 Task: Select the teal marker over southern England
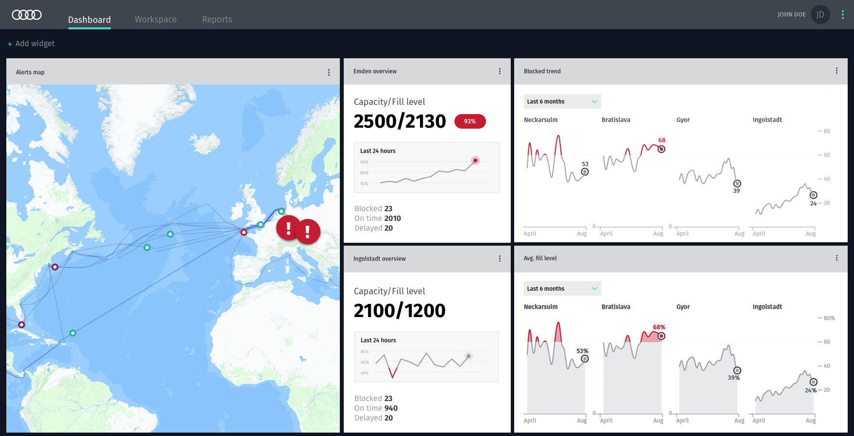pos(261,224)
